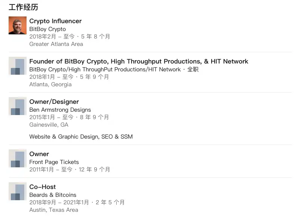The image size is (298, 217).
Task: Open the BitBoy Crypto company name
Action: click(47, 29)
